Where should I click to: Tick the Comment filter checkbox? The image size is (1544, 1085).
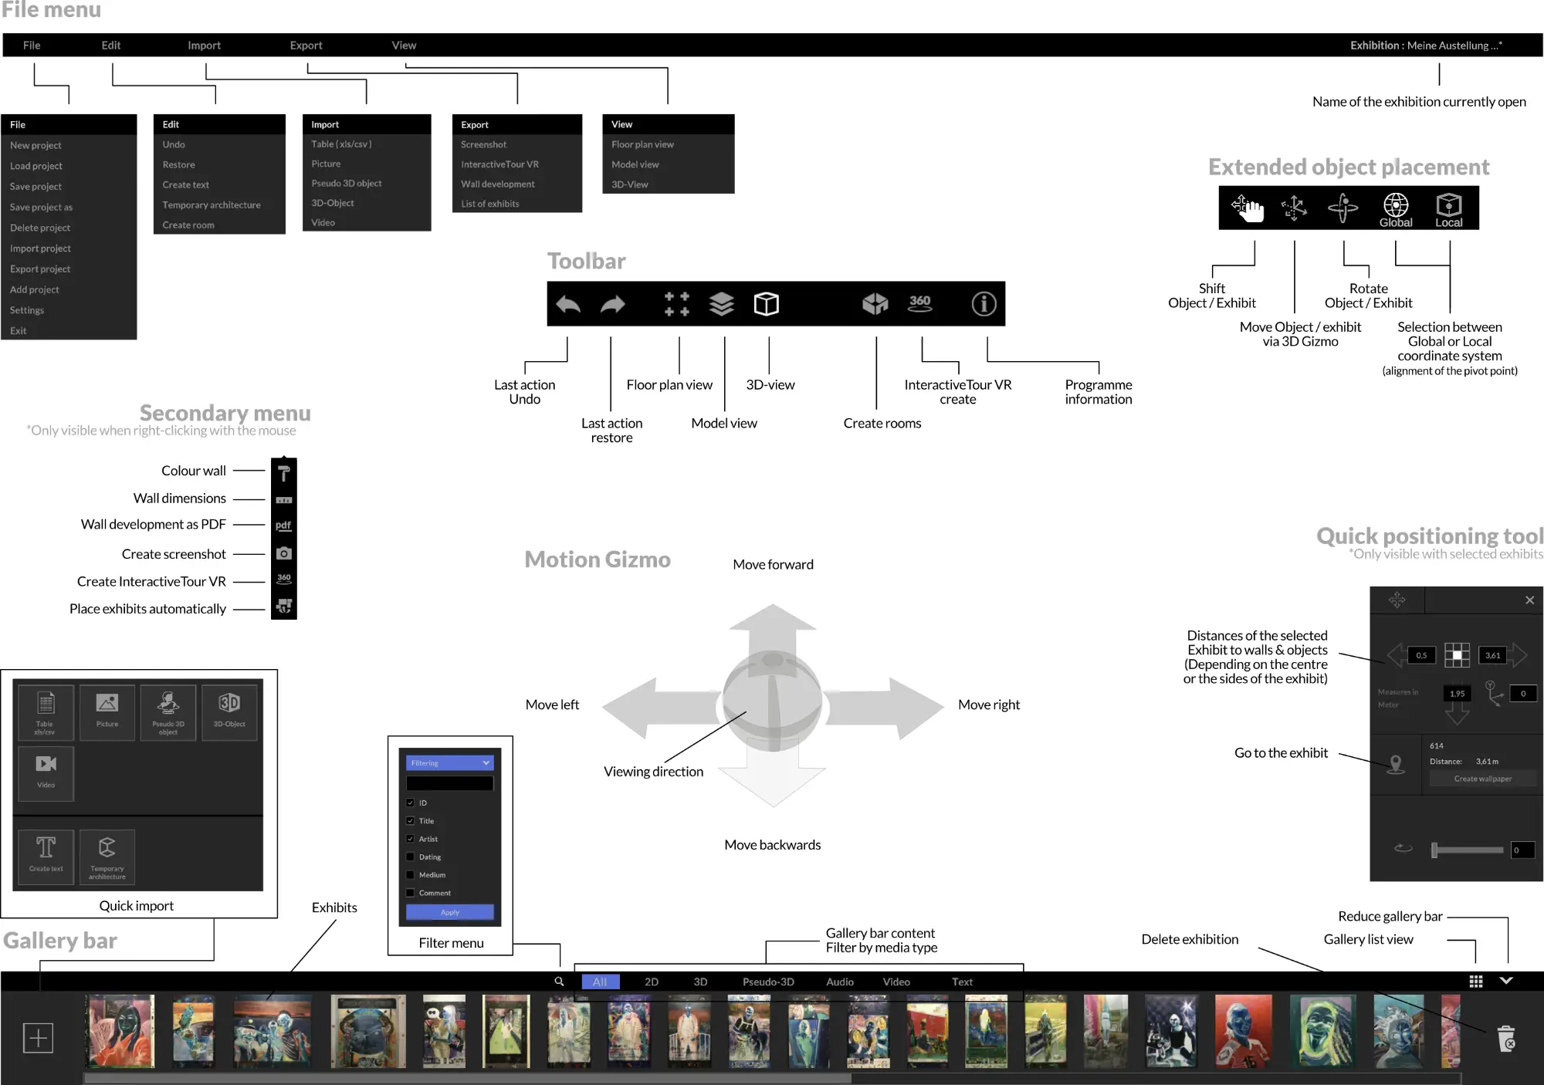tap(411, 893)
